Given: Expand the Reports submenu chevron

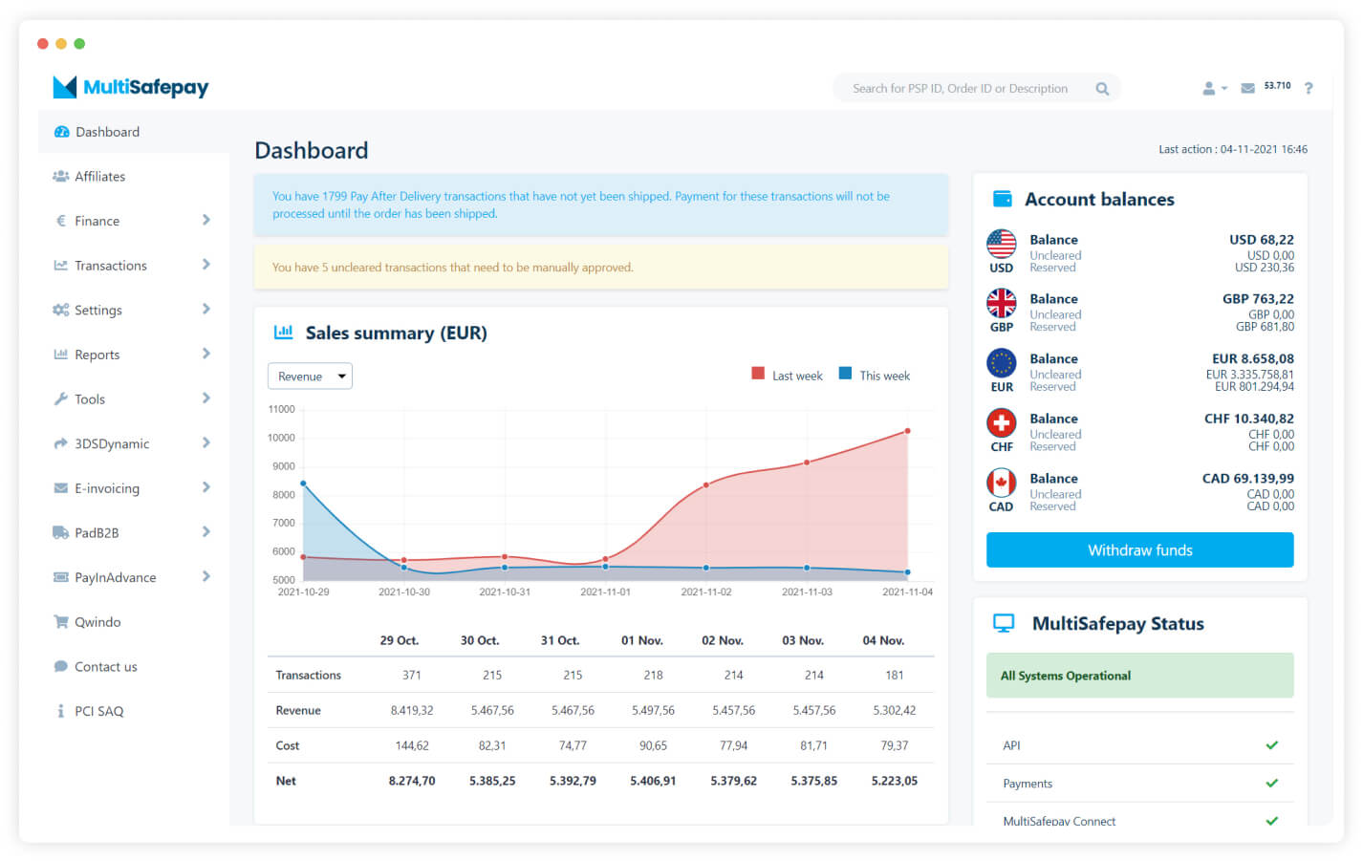Looking at the screenshot, I should [x=206, y=354].
